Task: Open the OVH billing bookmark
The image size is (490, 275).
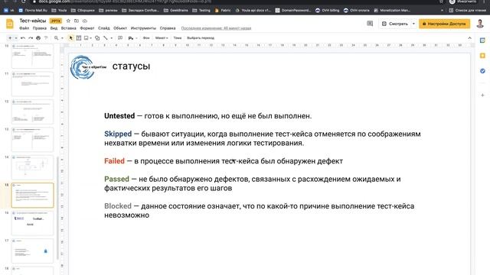Action: point(327,10)
